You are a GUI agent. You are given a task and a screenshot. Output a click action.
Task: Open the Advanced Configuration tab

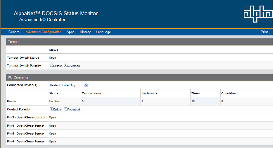tap(44, 32)
